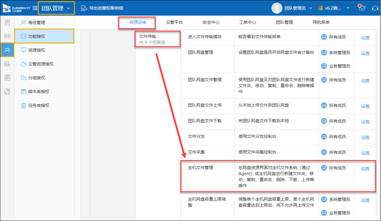Expand the v6.2 version dropdown

[348, 8]
